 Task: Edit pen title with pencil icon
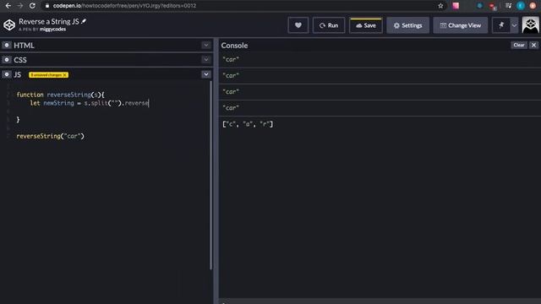(x=84, y=21)
